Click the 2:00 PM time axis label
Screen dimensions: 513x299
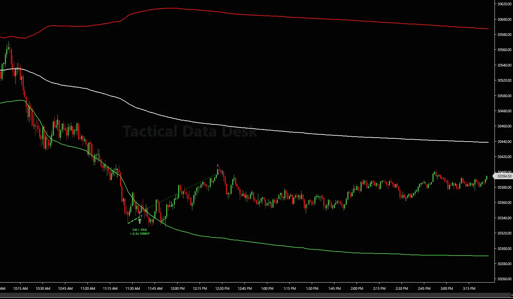tap(357, 288)
